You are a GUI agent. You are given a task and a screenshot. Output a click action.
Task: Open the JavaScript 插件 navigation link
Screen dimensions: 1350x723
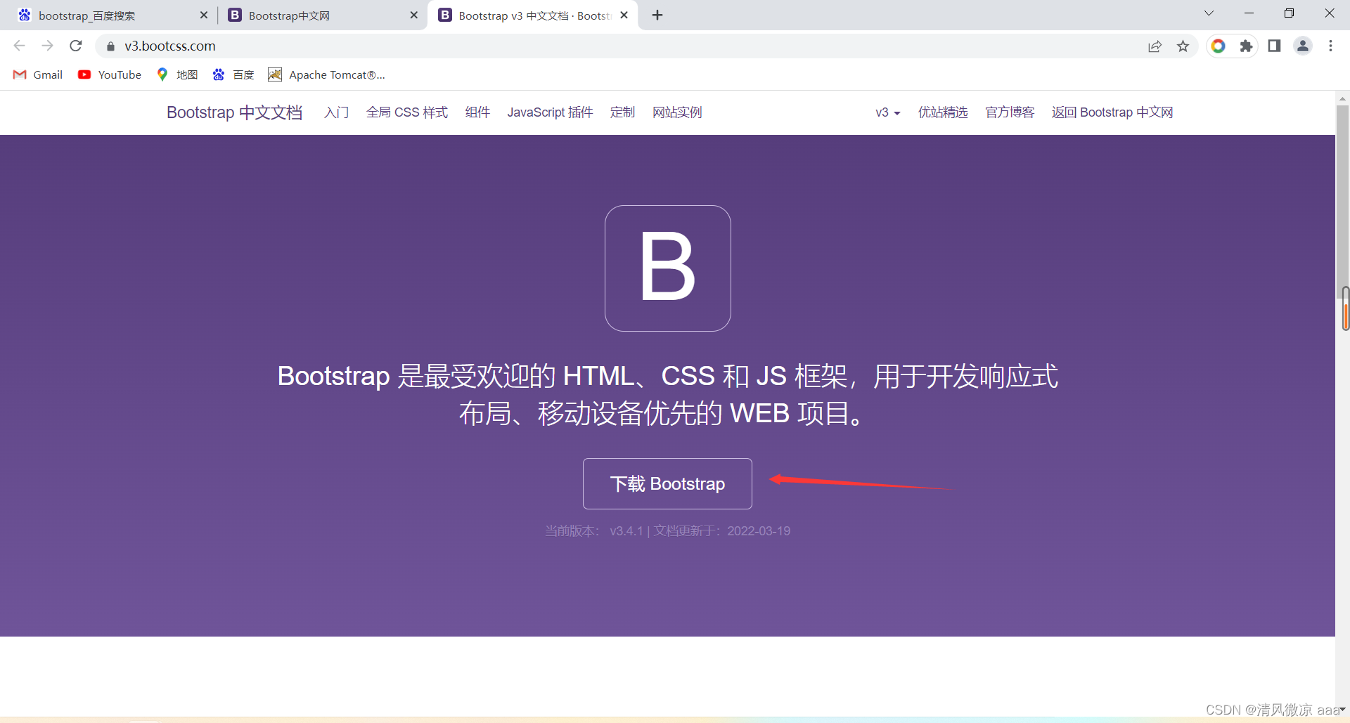(550, 112)
